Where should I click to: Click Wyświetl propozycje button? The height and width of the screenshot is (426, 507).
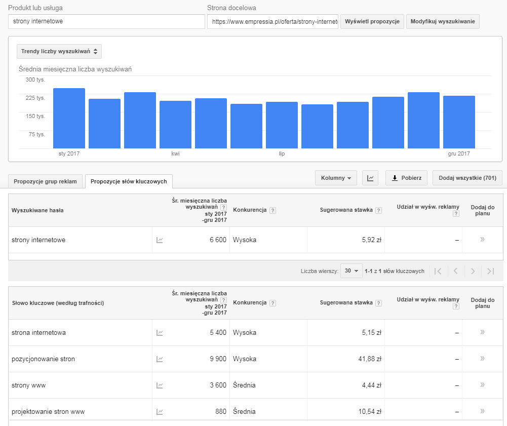pyautogui.click(x=372, y=22)
